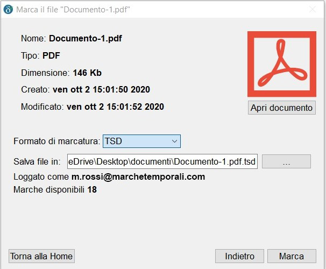Browse for save location with the "..." button
This screenshot has width=326, height=269.
(286, 161)
